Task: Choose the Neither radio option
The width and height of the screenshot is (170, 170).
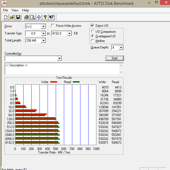Action: pos(93,41)
